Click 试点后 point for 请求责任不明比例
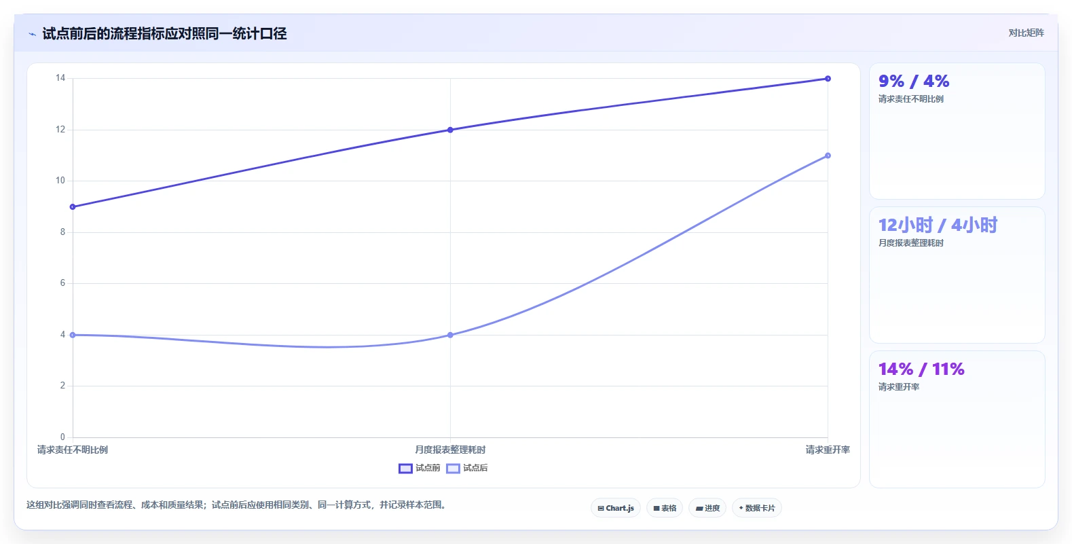This screenshot has width=1072, height=544. coord(73,335)
